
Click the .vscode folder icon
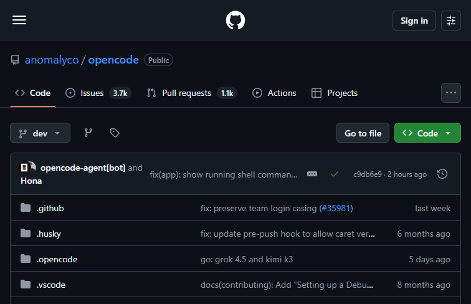click(26, 284)
